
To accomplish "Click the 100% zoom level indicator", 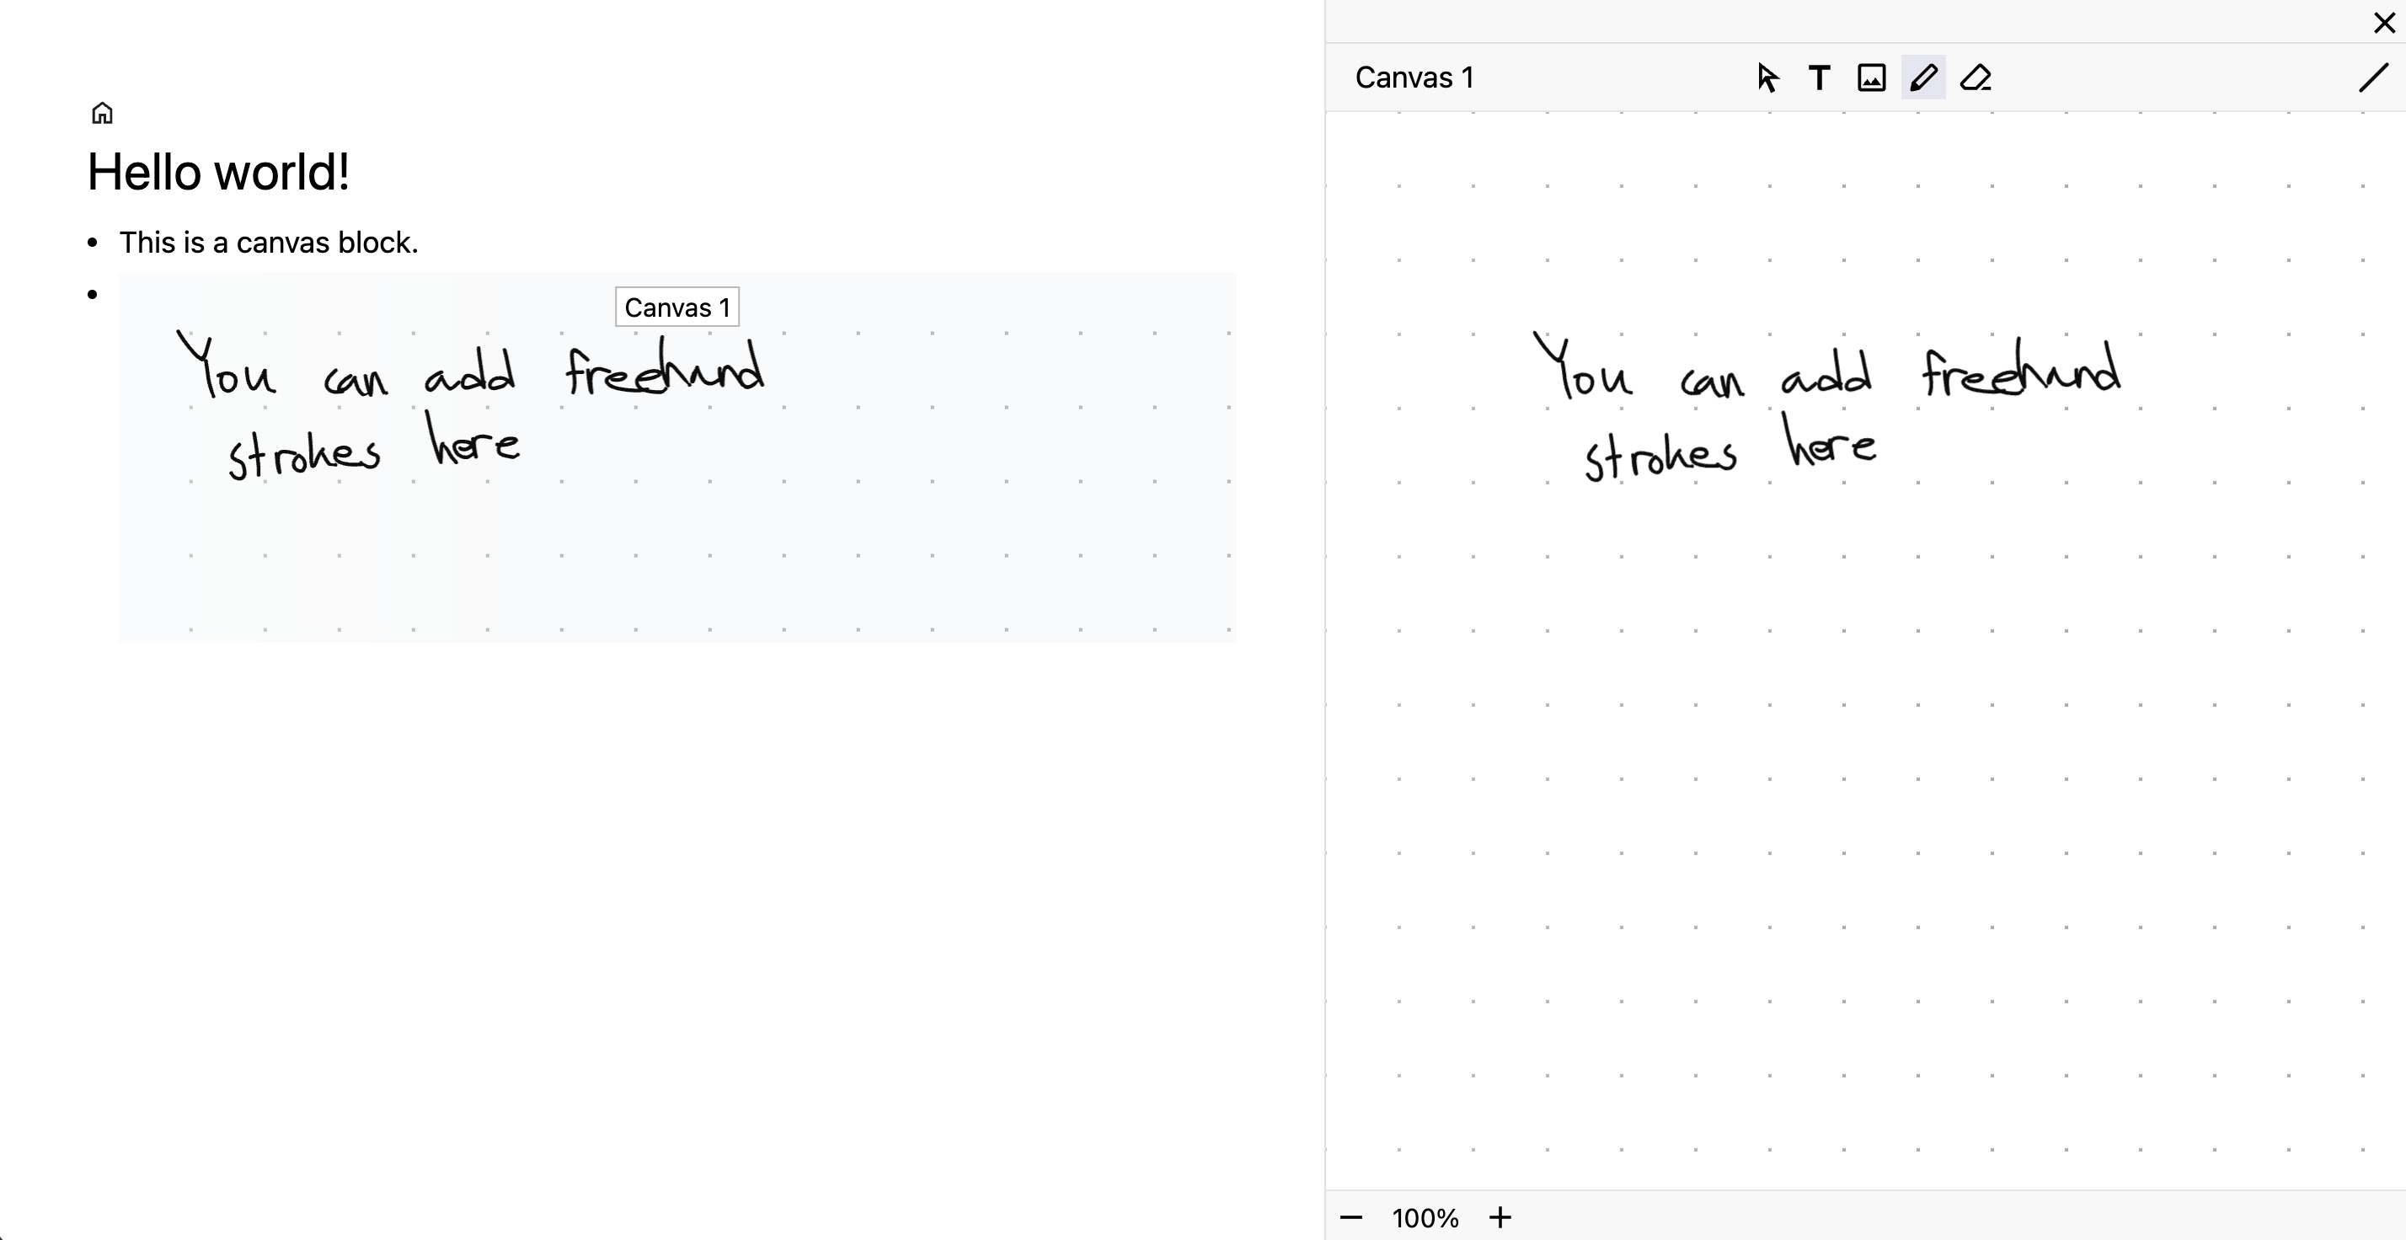I will click(1425, 1217).
